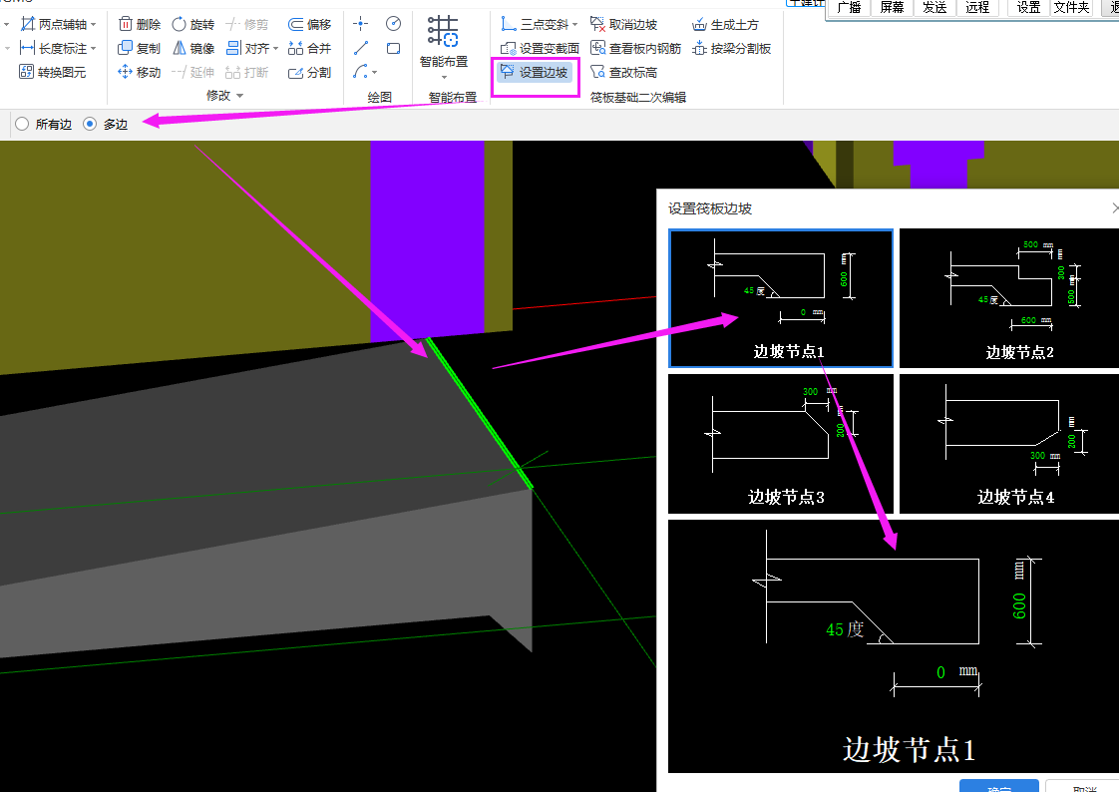The height and width of the screenshot is (792, 1119).
Task: Expand the 智能布置 dropdown arrow
Action: point(444,77)
